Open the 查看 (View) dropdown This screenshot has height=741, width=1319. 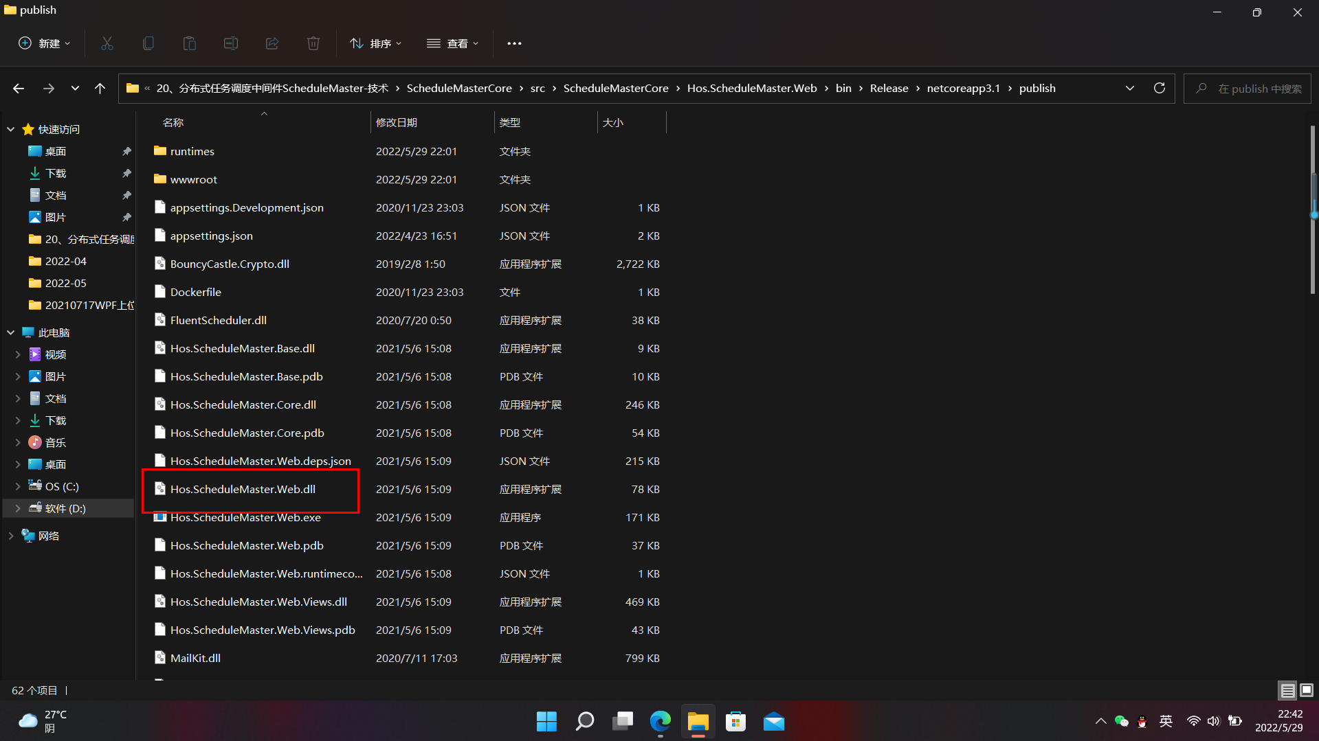[x=452, y=43]
